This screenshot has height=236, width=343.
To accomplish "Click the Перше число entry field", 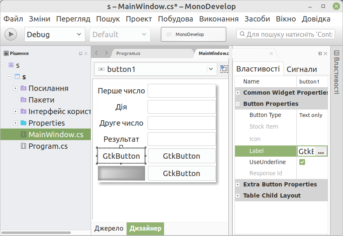I will point(181,91).
